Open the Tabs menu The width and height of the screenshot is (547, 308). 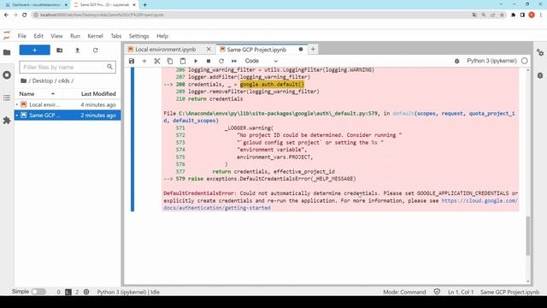tap(116, 36)
